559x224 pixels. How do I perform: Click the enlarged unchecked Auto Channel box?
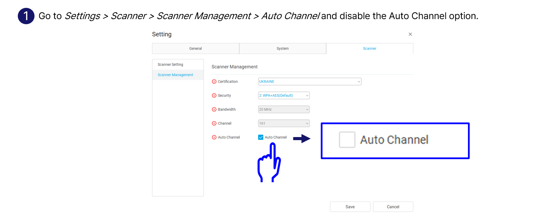[x=347, y=140]
